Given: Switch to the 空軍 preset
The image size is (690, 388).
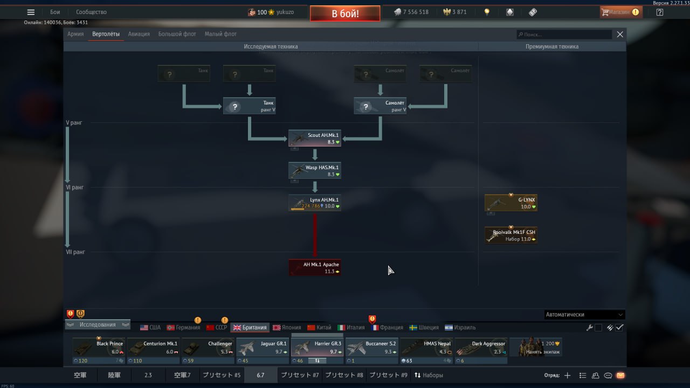Looking at the screenshot, I should (80, 375).
